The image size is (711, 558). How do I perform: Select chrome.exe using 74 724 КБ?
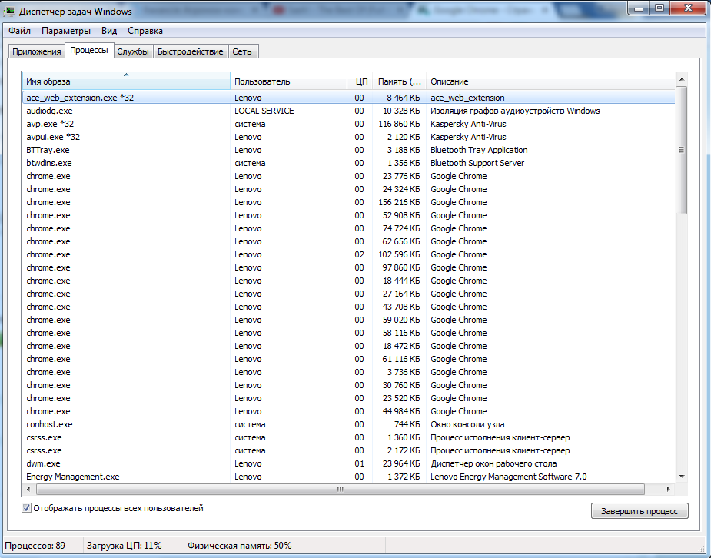pyautogui.click(x=348, y=228)
